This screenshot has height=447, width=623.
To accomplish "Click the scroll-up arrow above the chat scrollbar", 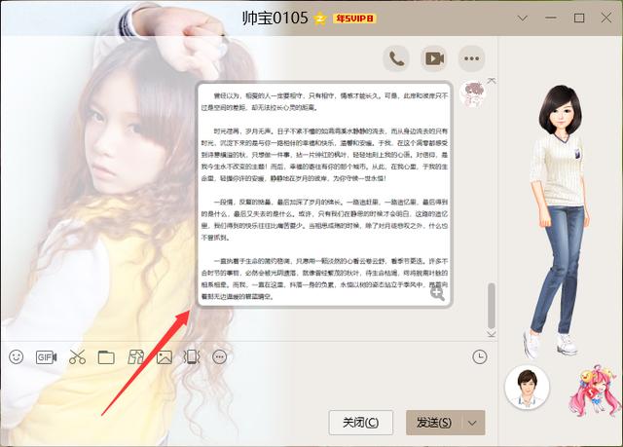I will (x=492, y=81).
